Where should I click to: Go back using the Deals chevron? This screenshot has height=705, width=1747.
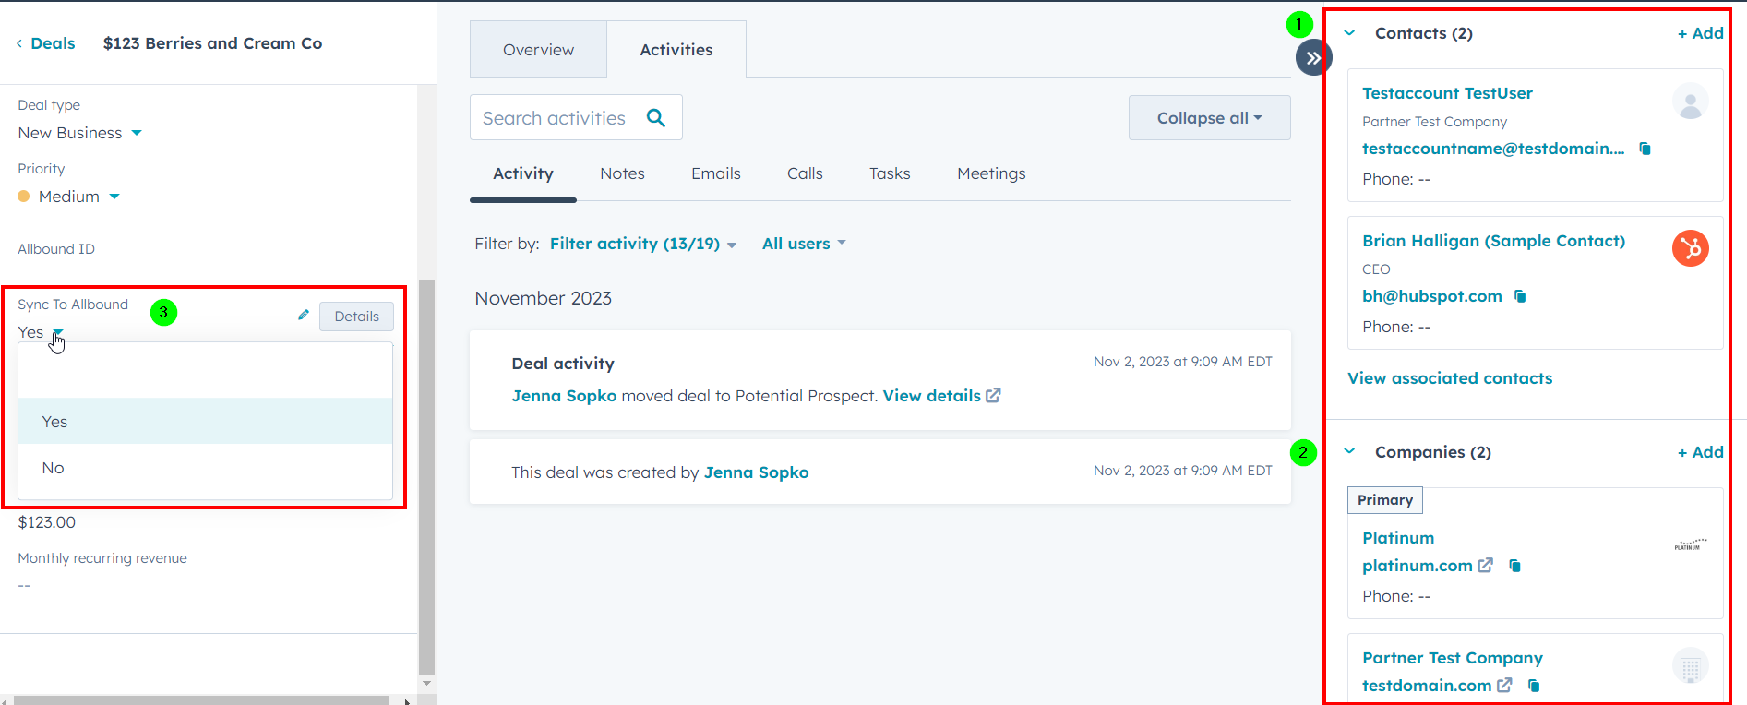click(19, 43)
